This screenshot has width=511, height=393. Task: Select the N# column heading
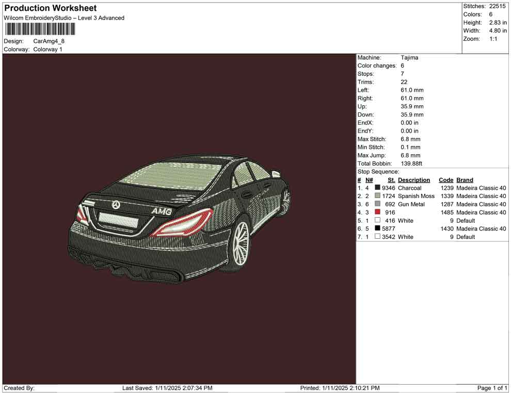[x=369, y=179]
